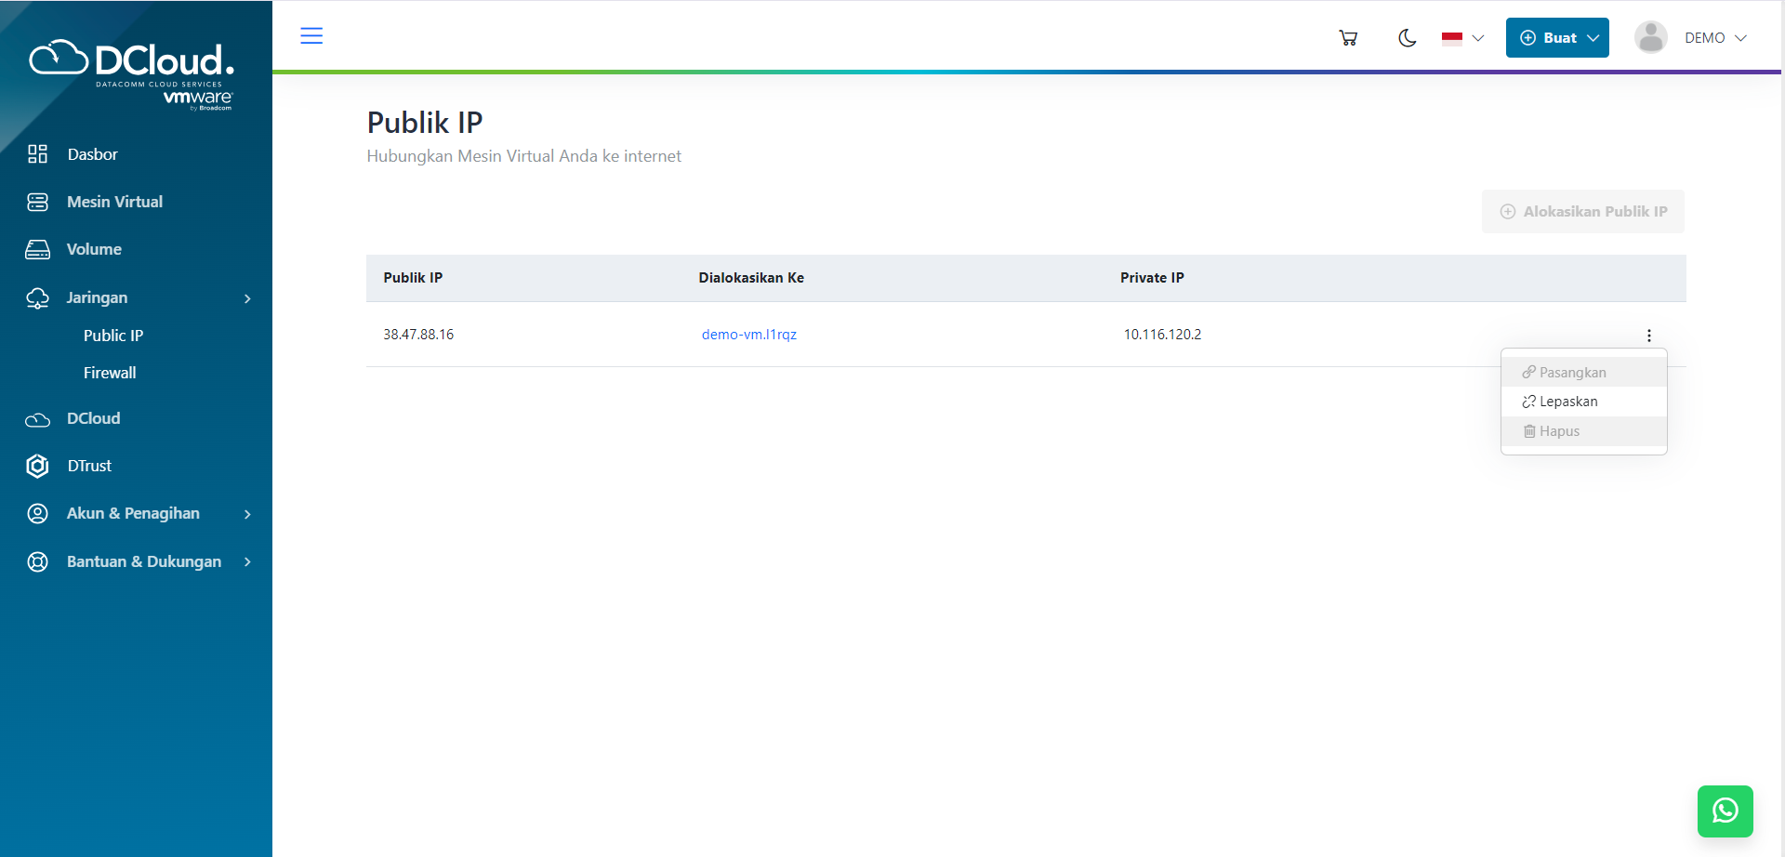This screenshot has height=857, width=1785.
Task: Go to Dasbor in the sidebar
Action: (92, 154)
